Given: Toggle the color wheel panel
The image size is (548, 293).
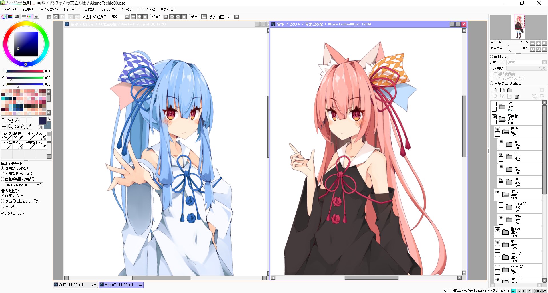Looking at the screenshot, I should 3,17.
